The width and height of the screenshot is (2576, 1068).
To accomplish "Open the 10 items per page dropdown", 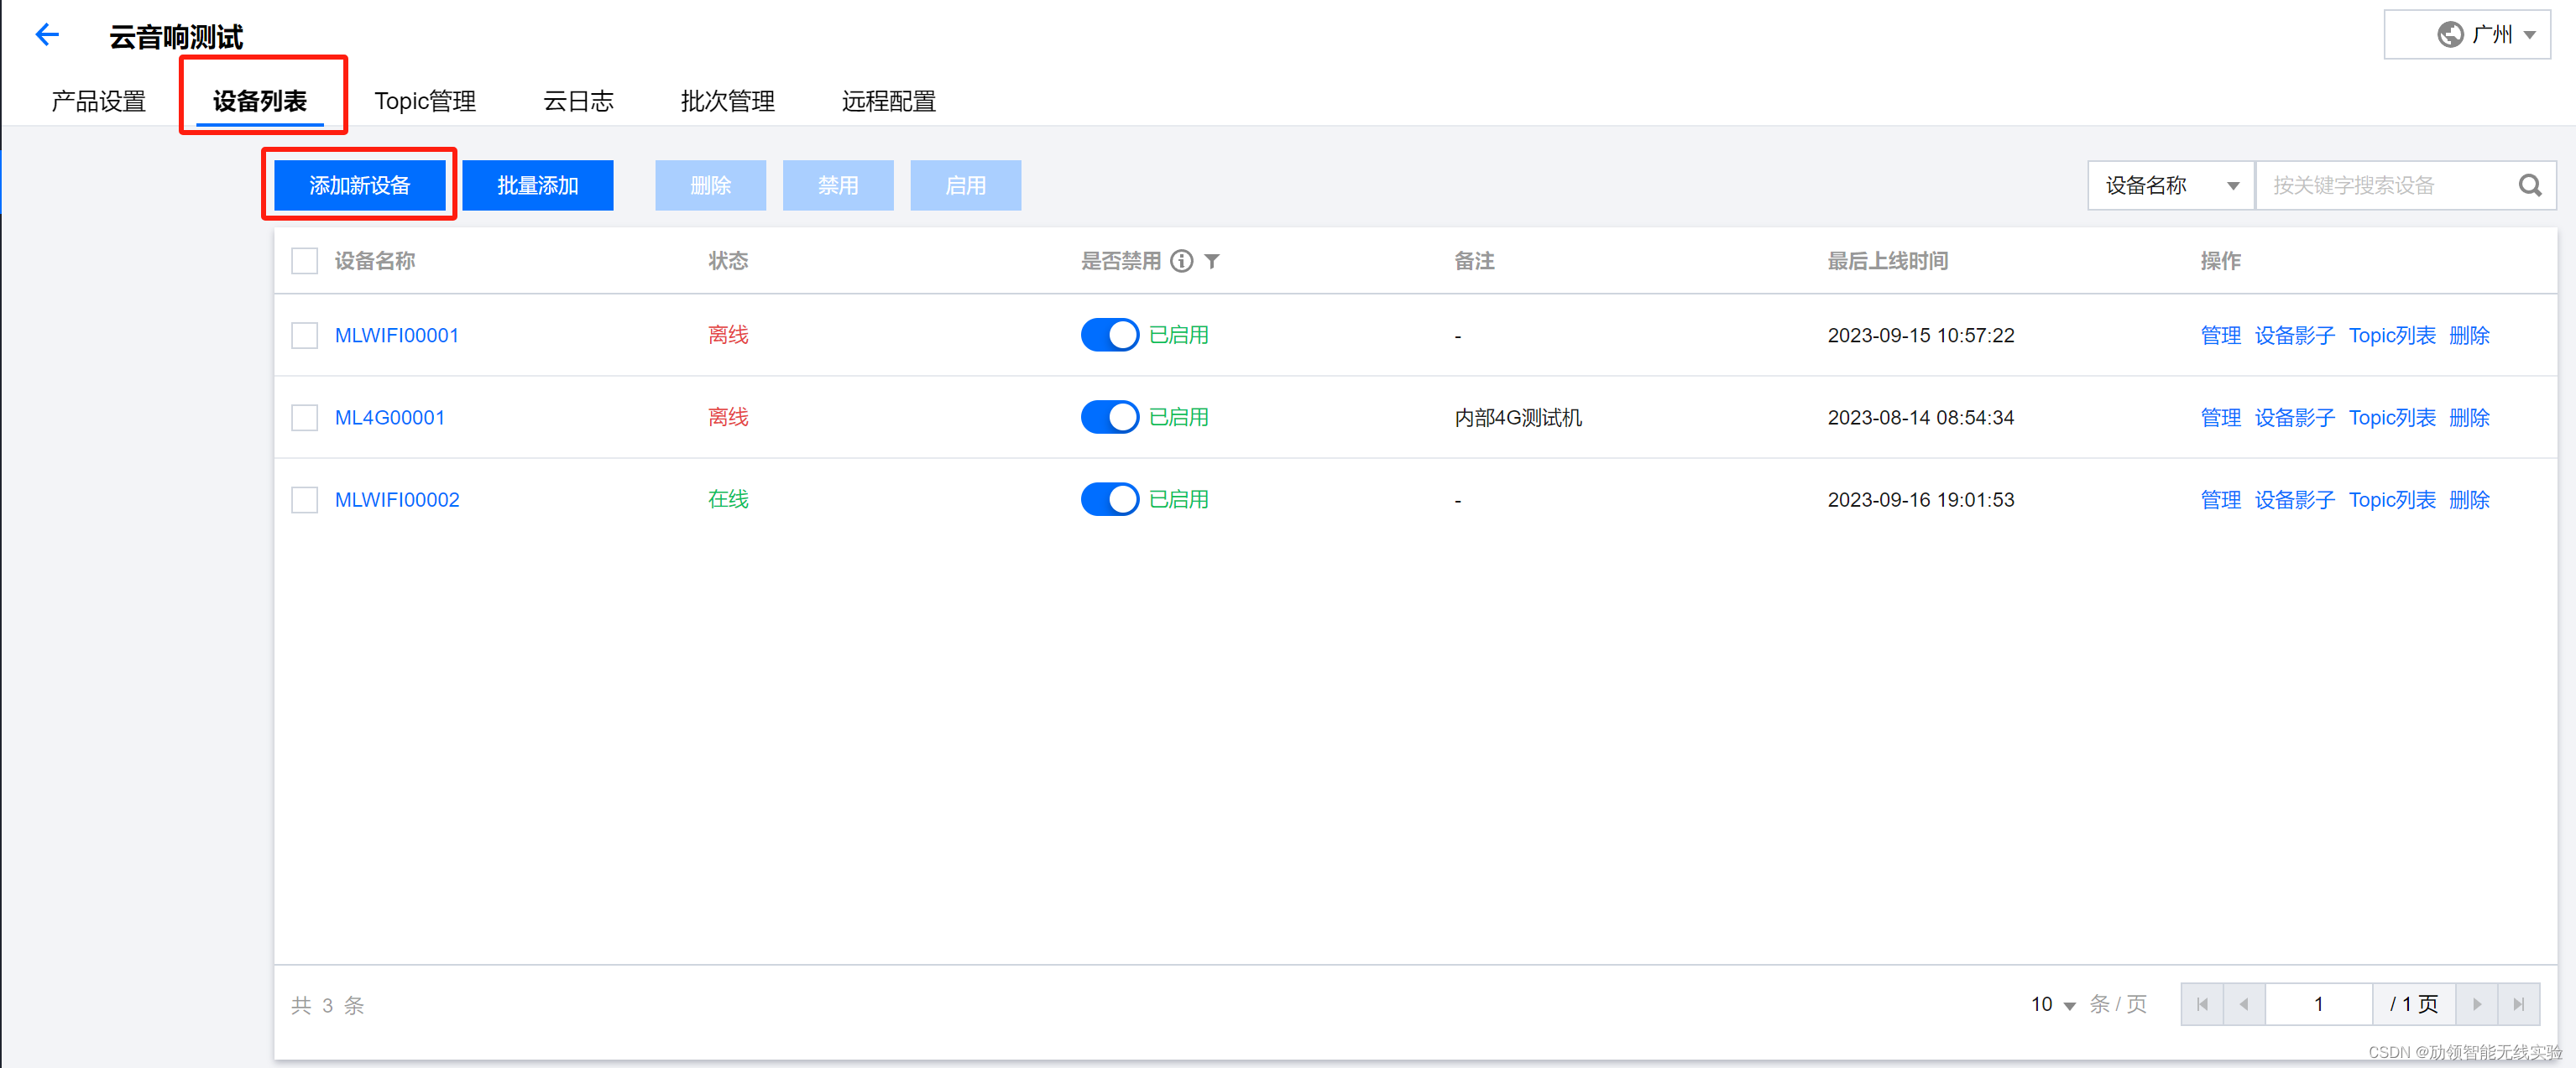I will [x=2052, y=1004].
